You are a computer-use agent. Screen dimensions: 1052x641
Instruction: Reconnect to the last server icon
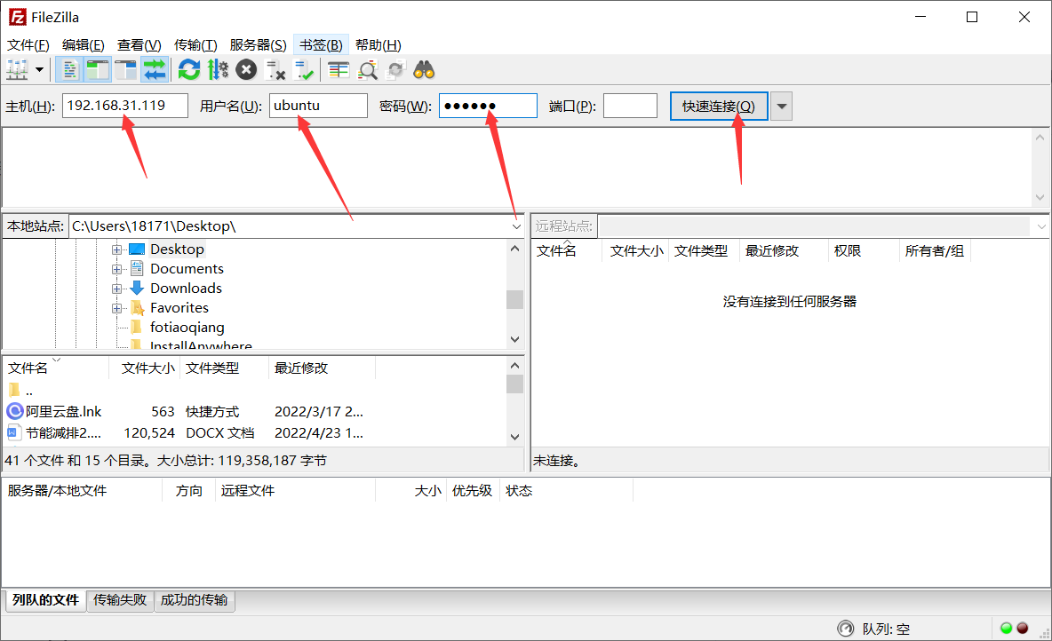coord(304,70)
